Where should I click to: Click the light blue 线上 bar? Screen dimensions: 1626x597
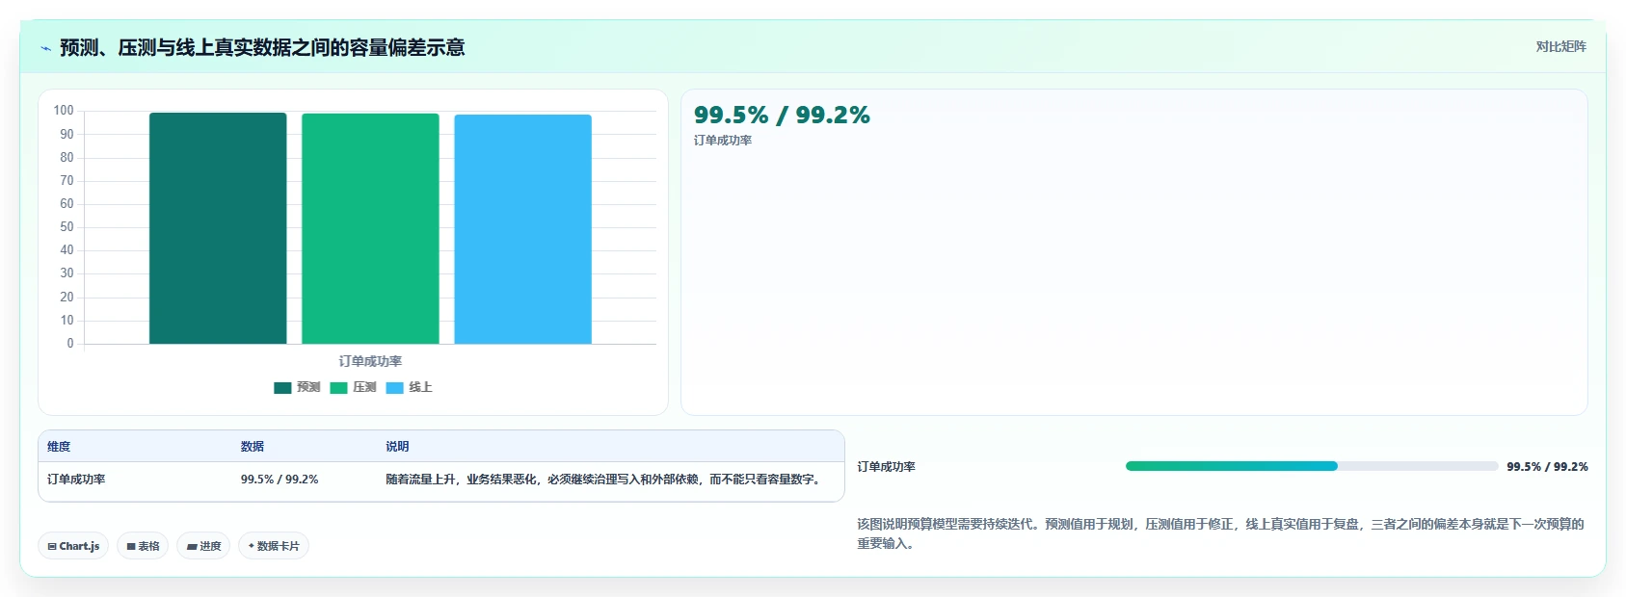[522, 229]
